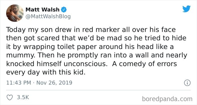The height and width of the screenshot is (105, 197).
Task: Click the 3.5K likes count
Action: [23, 97]
